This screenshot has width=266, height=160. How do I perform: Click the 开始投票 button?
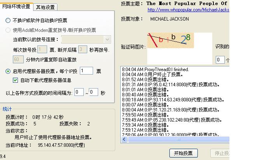pos(183,153)
